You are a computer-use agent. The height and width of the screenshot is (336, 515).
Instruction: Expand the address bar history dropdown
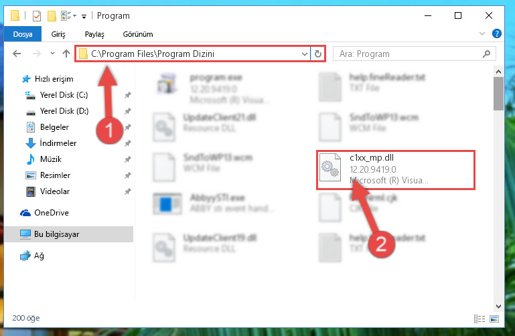(305, 54)
